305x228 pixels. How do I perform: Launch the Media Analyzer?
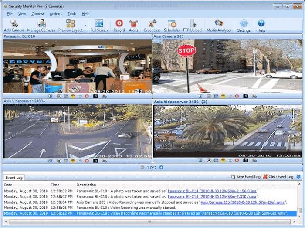click(x=219, y=26)
